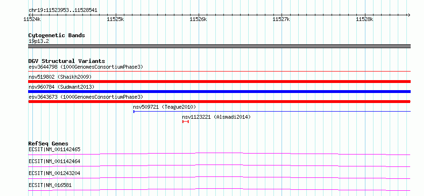Click the magenta NM_016581 gene line

pyautogui.click(x=219, y=189)
